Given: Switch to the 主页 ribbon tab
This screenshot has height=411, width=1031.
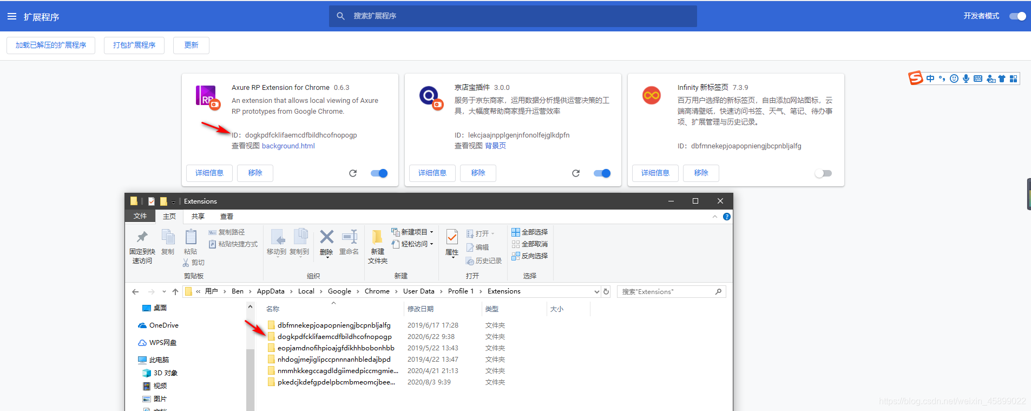Looking at the screenshot, I should pyautogui.click(x=169, y=216).
